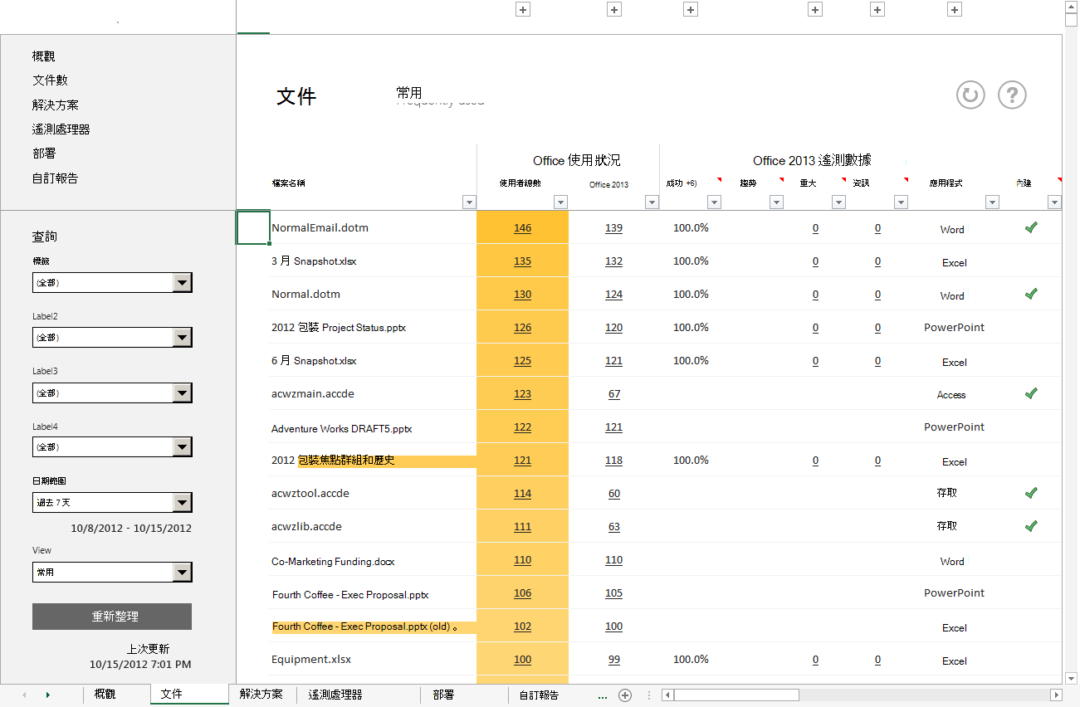
Task: Open the Label2 dropdown
Action: click(x=183, y=338)
